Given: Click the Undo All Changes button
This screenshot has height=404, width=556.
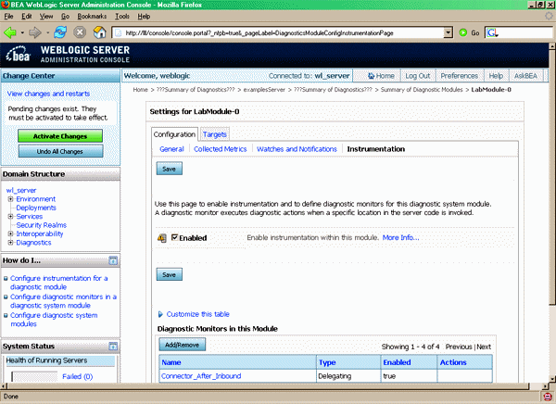Looking at the screenshot, I should coord(60,151).
